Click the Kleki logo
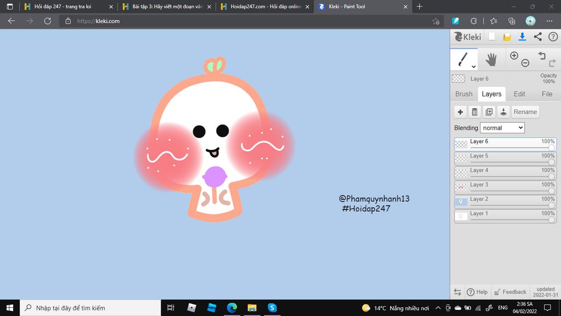Viewport: 561px width, 316px height. [x=468, y=37]
